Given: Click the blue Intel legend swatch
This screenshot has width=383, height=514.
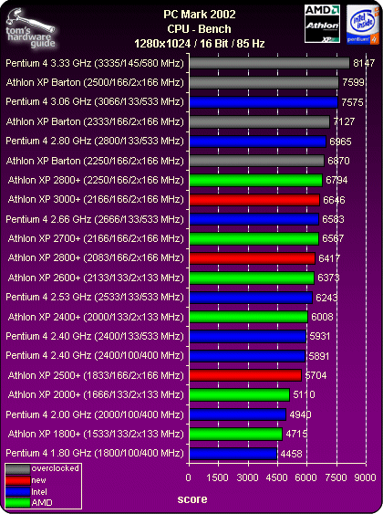Looking at the screenshot, I should tap(18, 492).
